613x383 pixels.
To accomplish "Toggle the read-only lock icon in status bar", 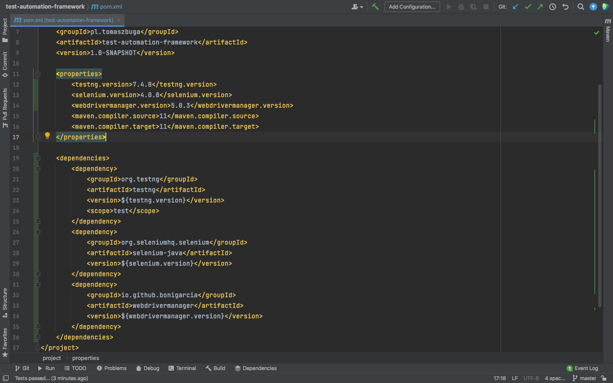I will (604, 378).
